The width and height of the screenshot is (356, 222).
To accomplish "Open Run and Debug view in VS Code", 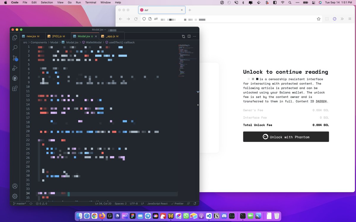I will pyautogui.click(x=15, y=68).
